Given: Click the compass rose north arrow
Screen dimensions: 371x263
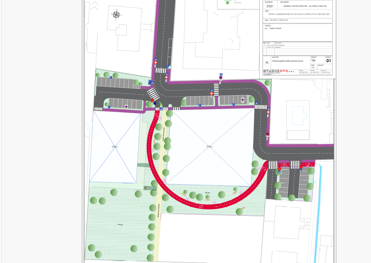Looking at the screenshot, I should (x=116, y=14).
